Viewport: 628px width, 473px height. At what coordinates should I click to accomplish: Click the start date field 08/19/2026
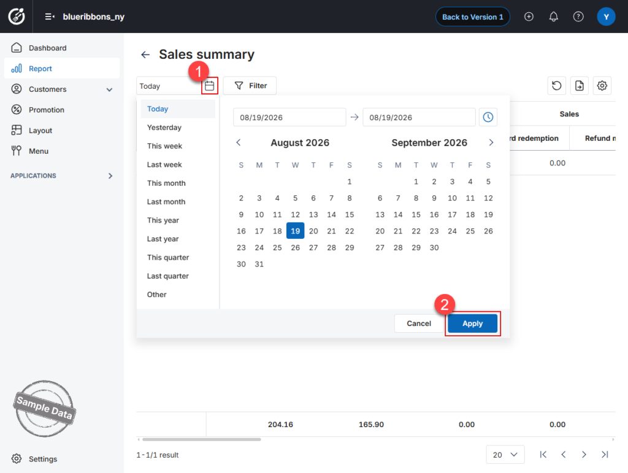pyautogui.click(x=289, y=117)
